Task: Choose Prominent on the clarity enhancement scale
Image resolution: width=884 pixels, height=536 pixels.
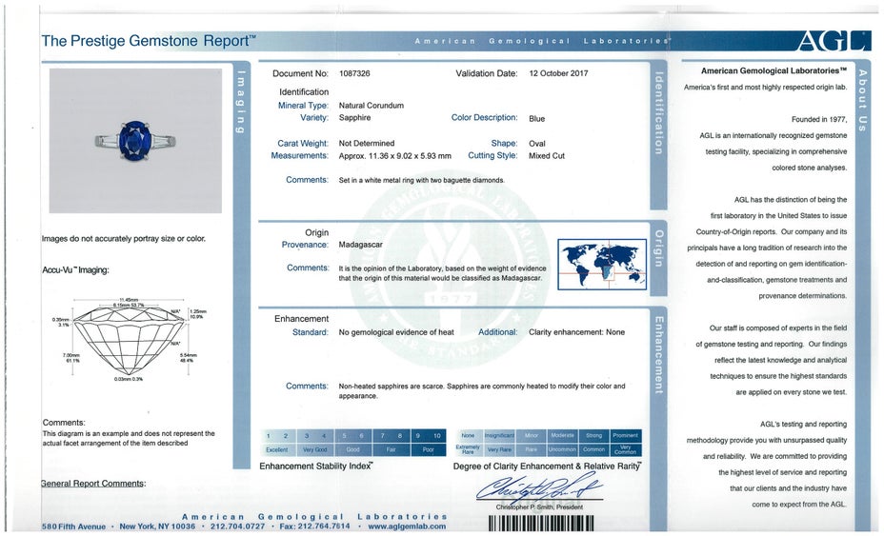Action: (x=626, y=435)
